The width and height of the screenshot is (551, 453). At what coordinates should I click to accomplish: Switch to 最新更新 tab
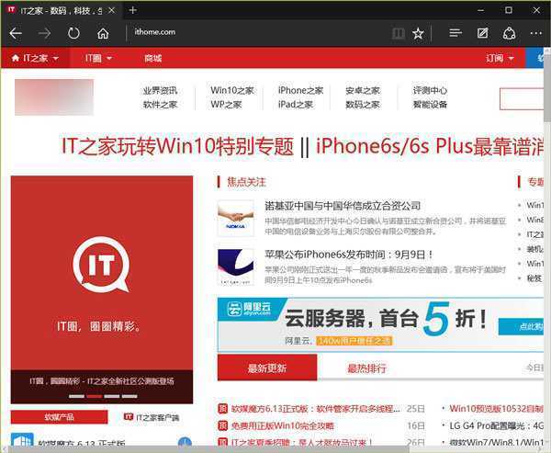coord(267,368)
